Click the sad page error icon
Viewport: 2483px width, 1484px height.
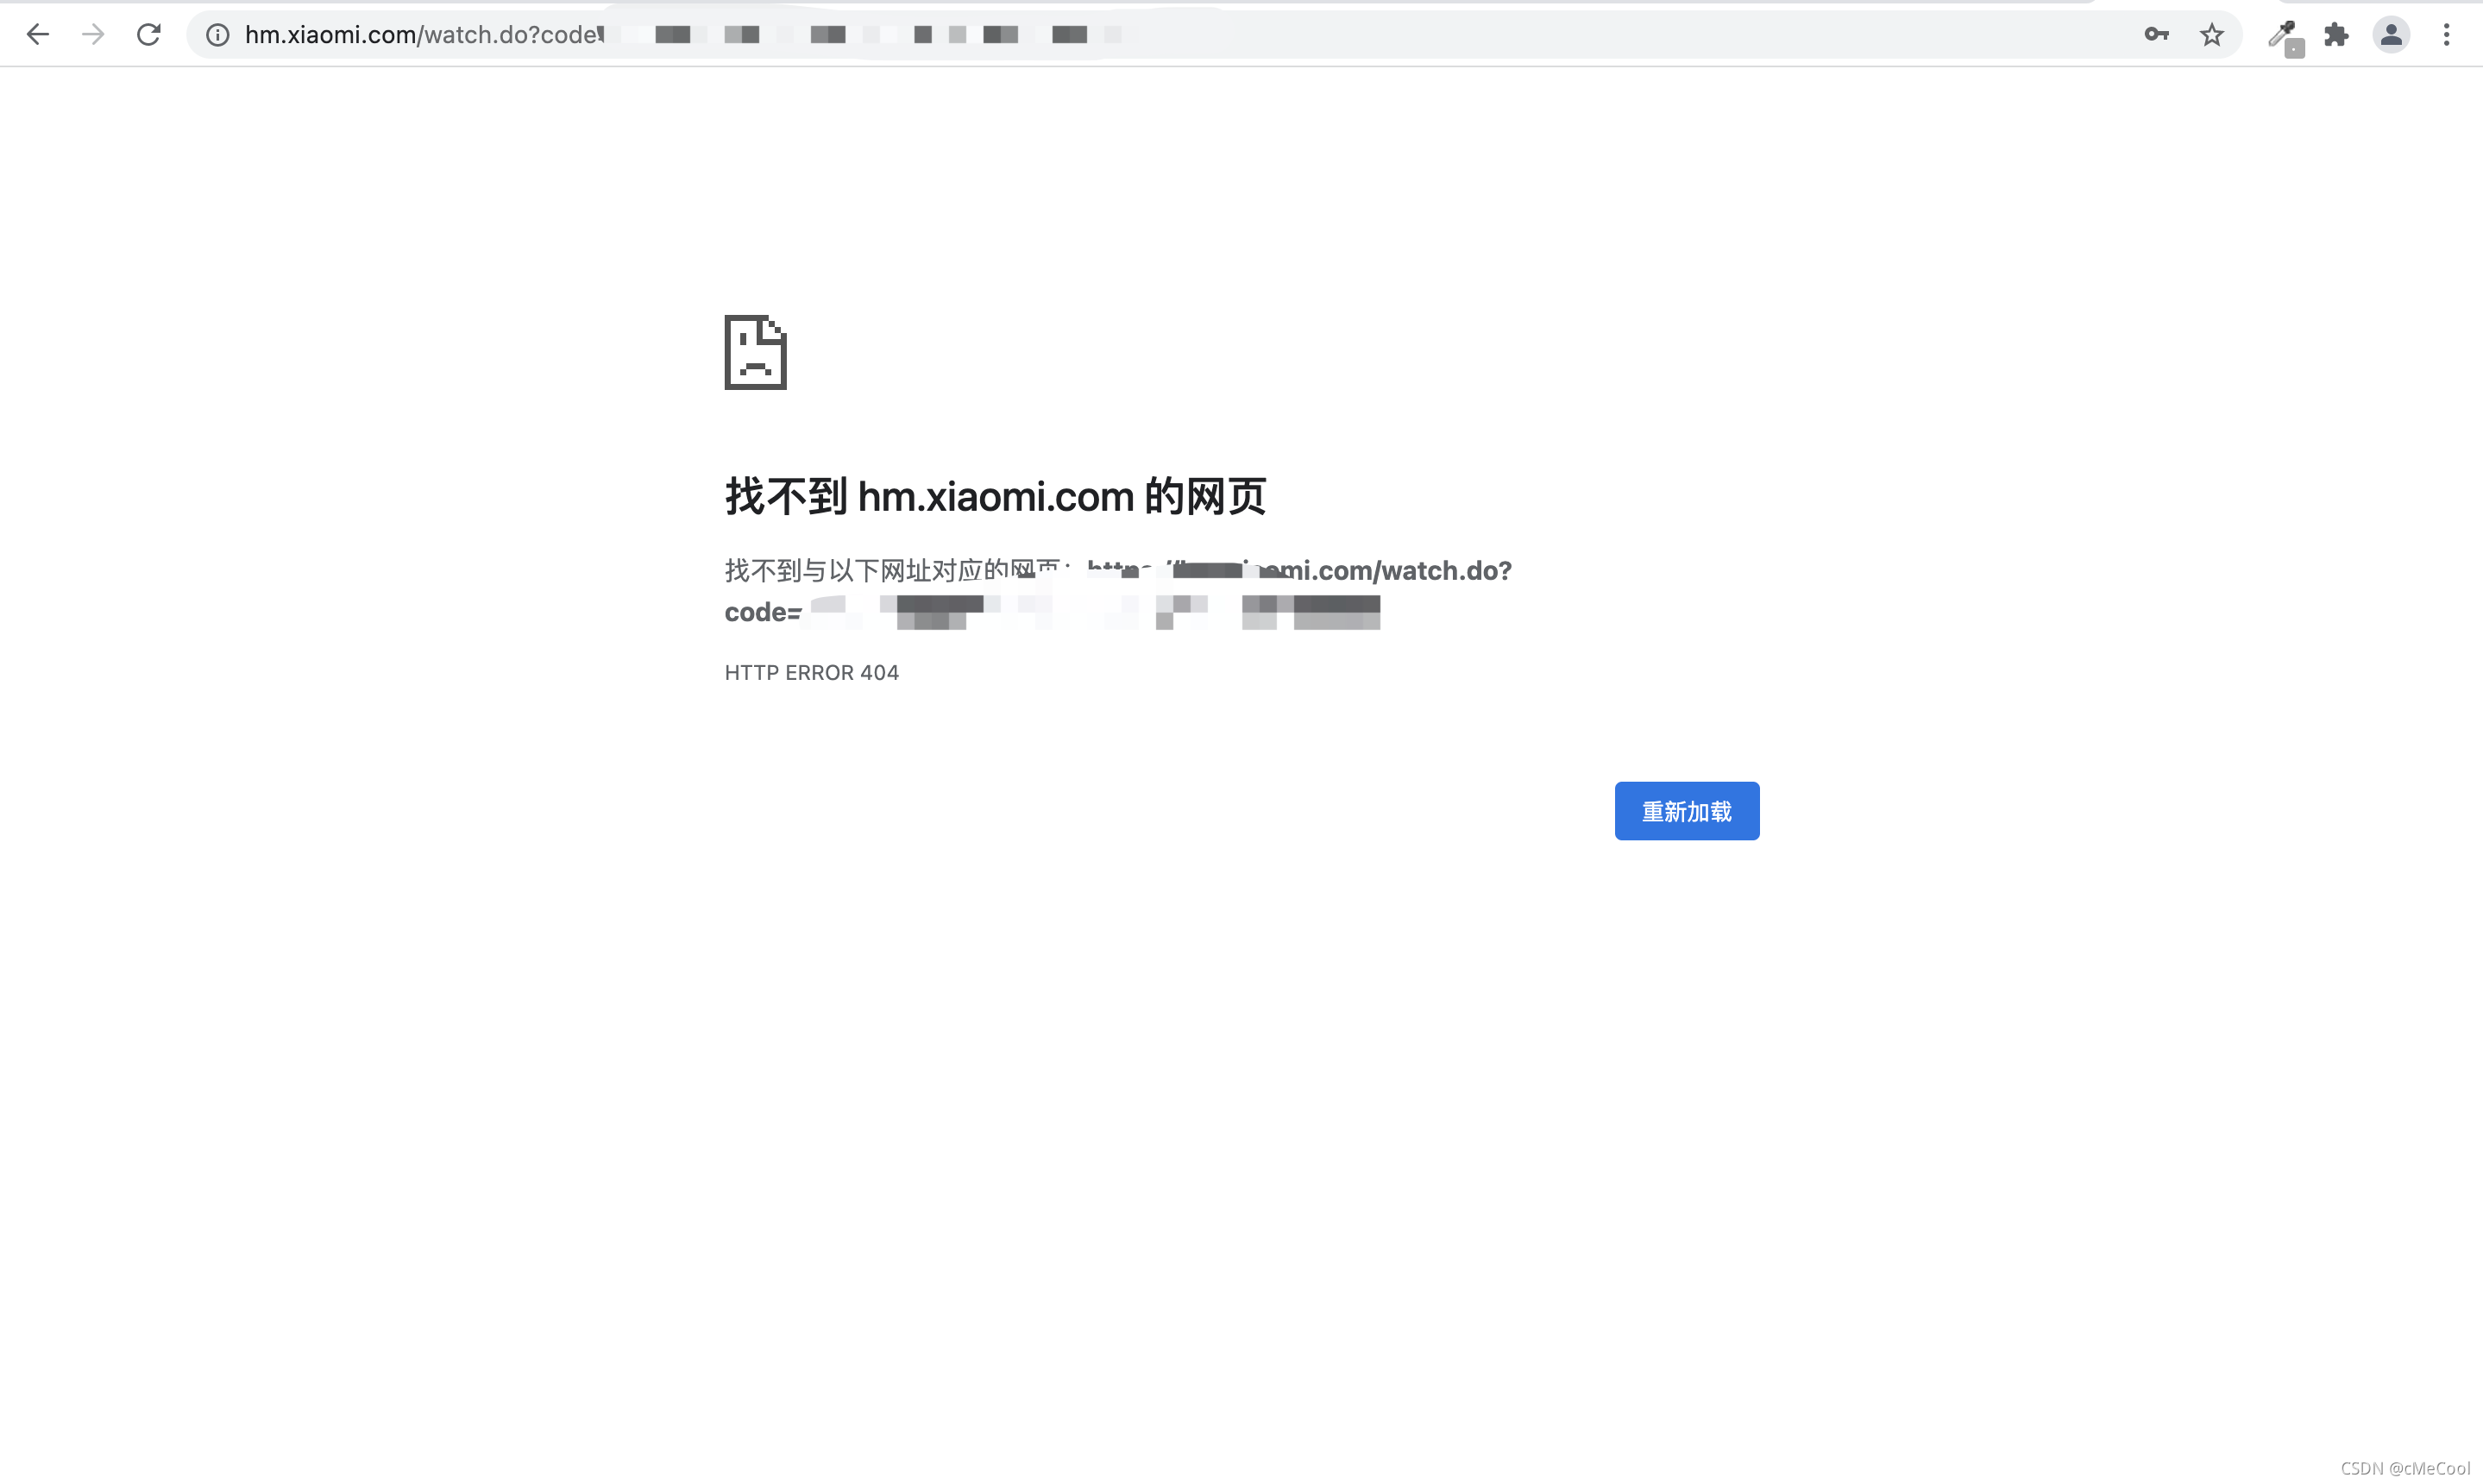(x=755, y=352)
